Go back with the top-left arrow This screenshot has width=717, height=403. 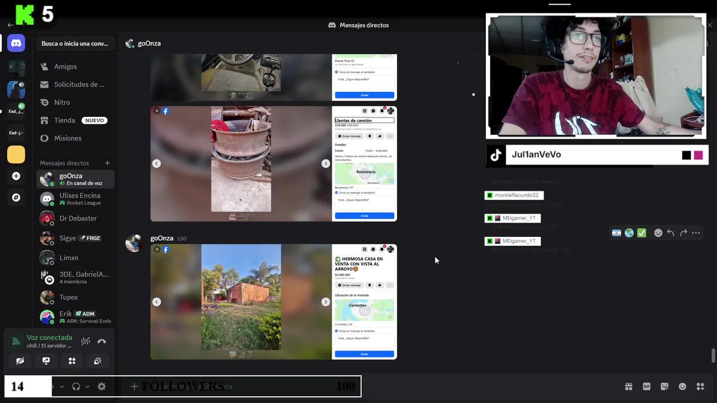click(10, 25)
